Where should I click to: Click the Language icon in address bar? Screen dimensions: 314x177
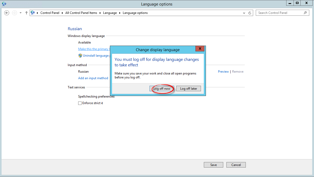(33, 13)
